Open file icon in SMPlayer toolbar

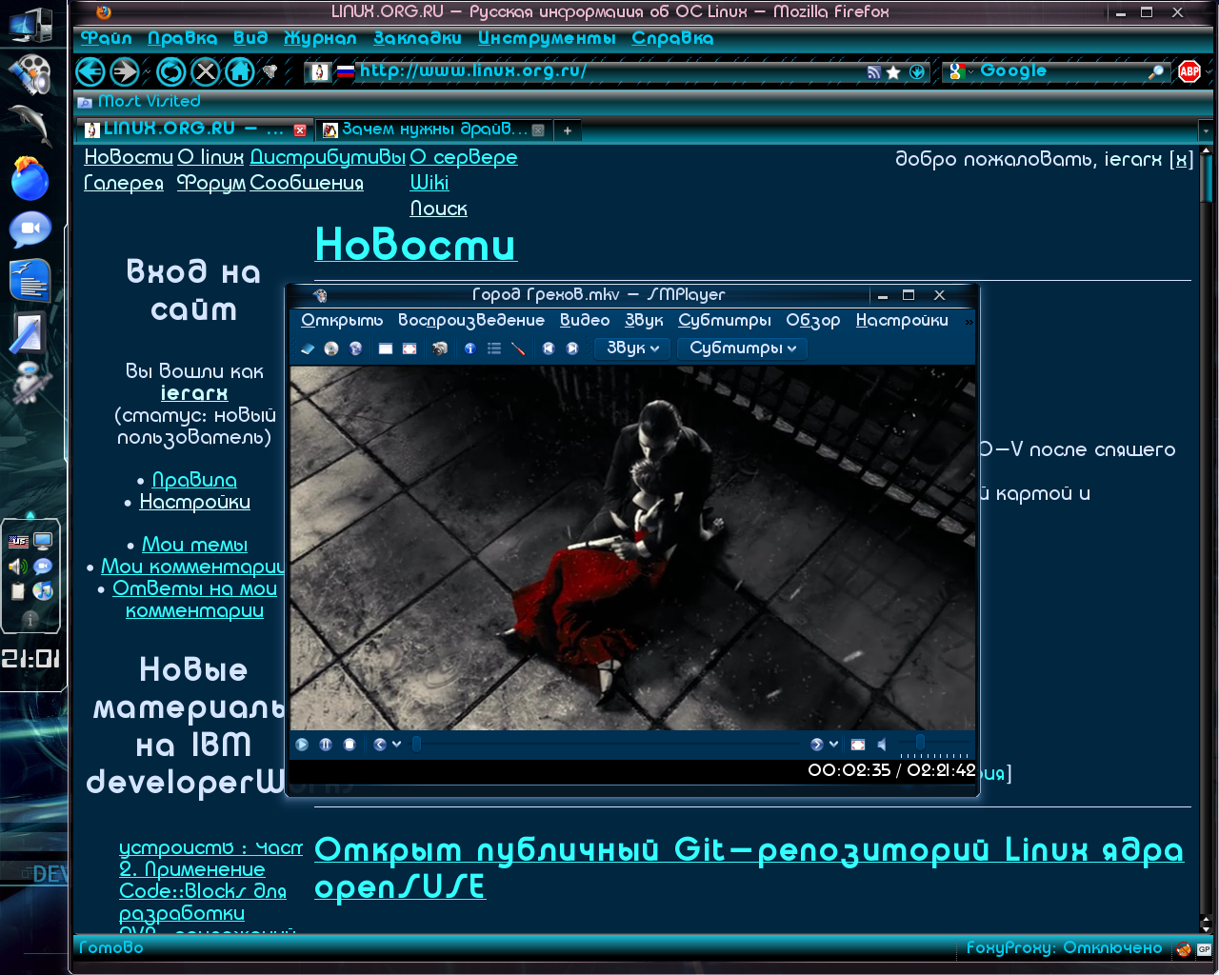pyautogui.click(x=308, y=348)
